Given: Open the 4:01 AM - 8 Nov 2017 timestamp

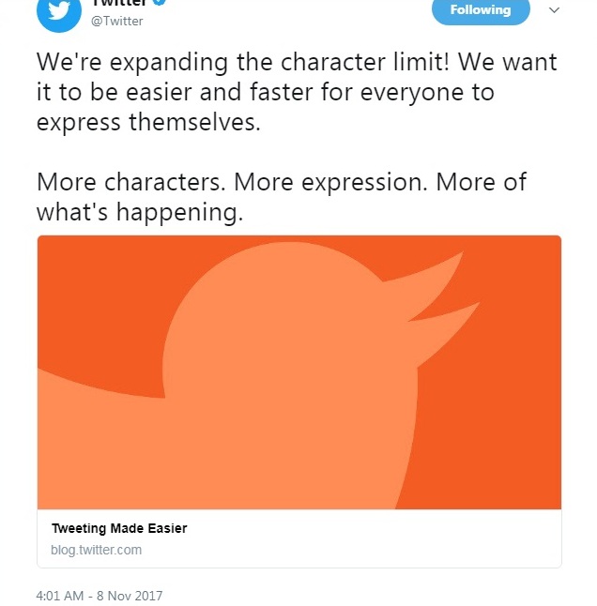Looking at the screenshot, I should 99,596.
